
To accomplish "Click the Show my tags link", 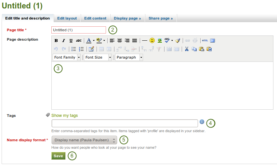I will 64,115.
